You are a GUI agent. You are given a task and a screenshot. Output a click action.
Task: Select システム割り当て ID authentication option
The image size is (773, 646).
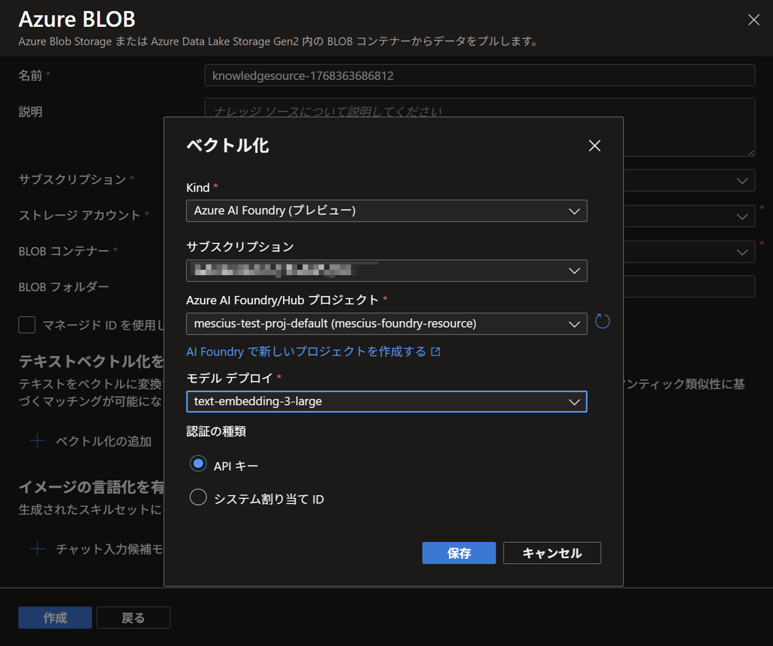pos(198,498)
